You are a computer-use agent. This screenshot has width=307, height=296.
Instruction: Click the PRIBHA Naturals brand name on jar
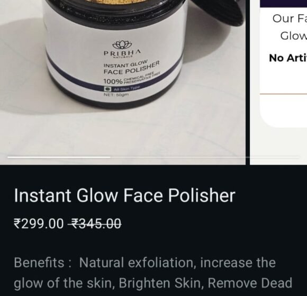(x=122, y=53)
